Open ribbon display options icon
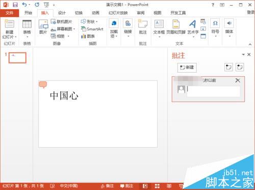The height and width of the screenshot is (190, 255). [x=222, y=5]
